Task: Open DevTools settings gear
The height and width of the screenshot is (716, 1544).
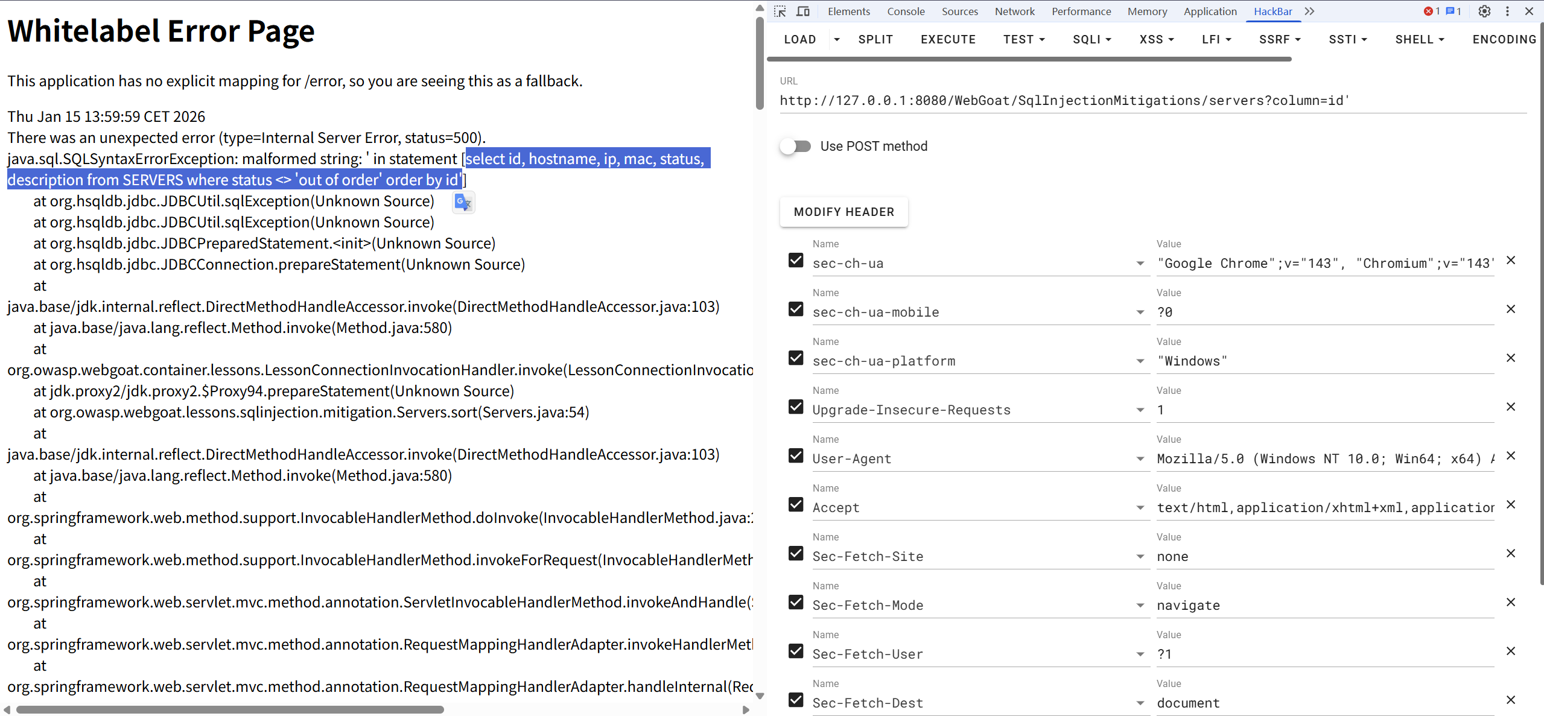Action: coord(1485,11)
